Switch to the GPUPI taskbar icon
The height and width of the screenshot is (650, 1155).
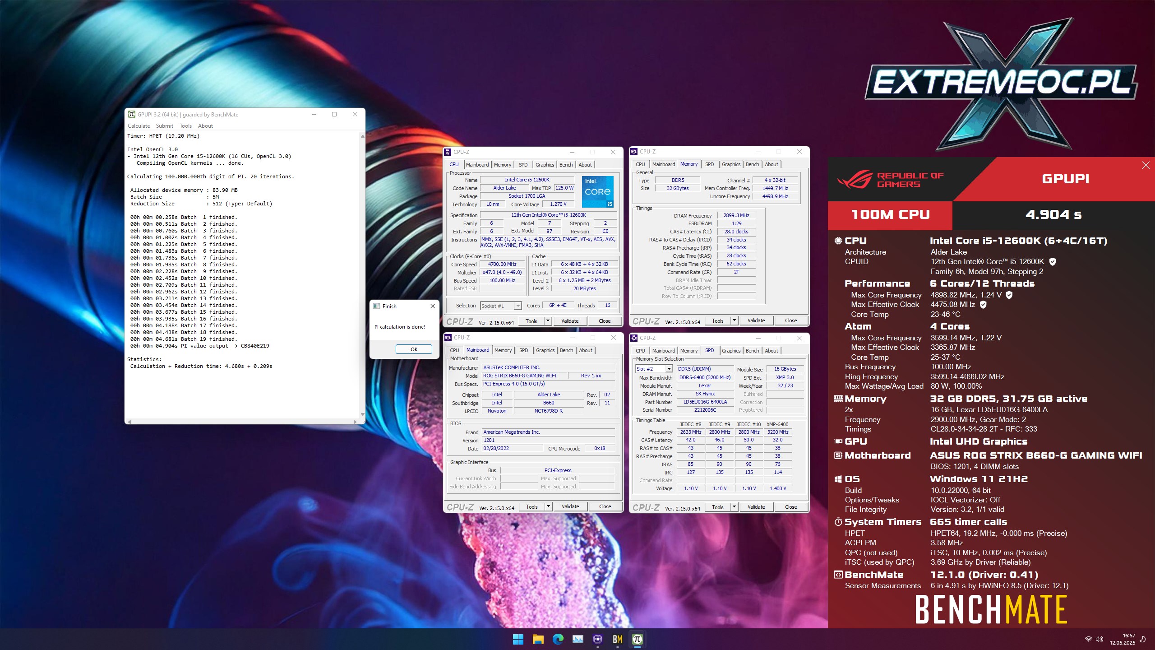point(638,639)
